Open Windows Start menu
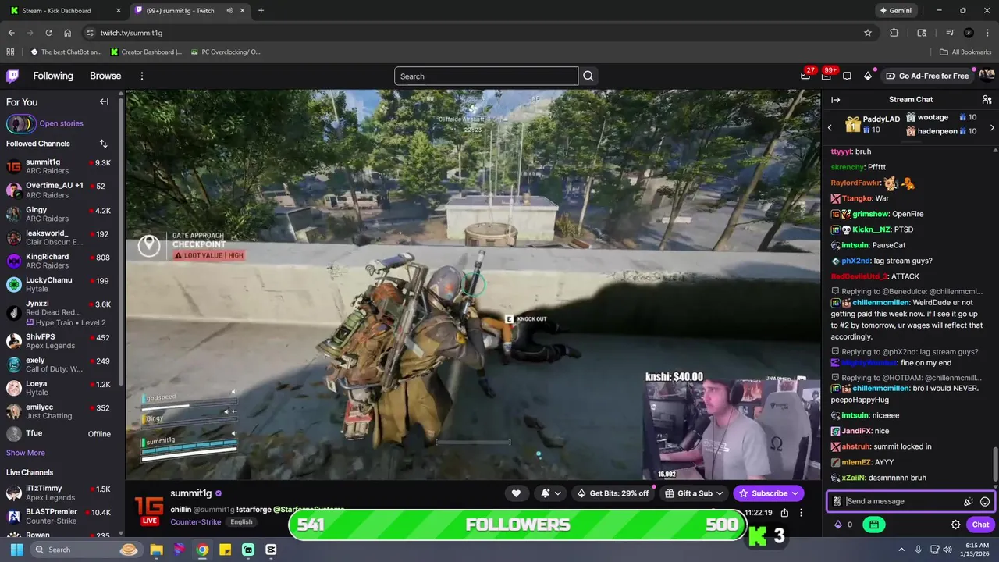 pyautogui.click(x=16, y=550)
